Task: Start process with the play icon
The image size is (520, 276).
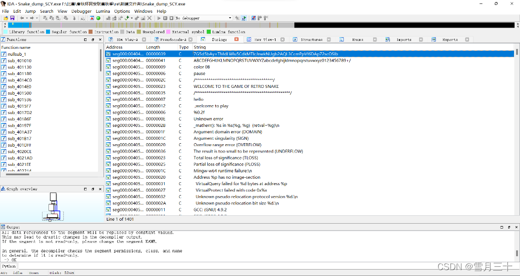Action: tap(159, 18)
